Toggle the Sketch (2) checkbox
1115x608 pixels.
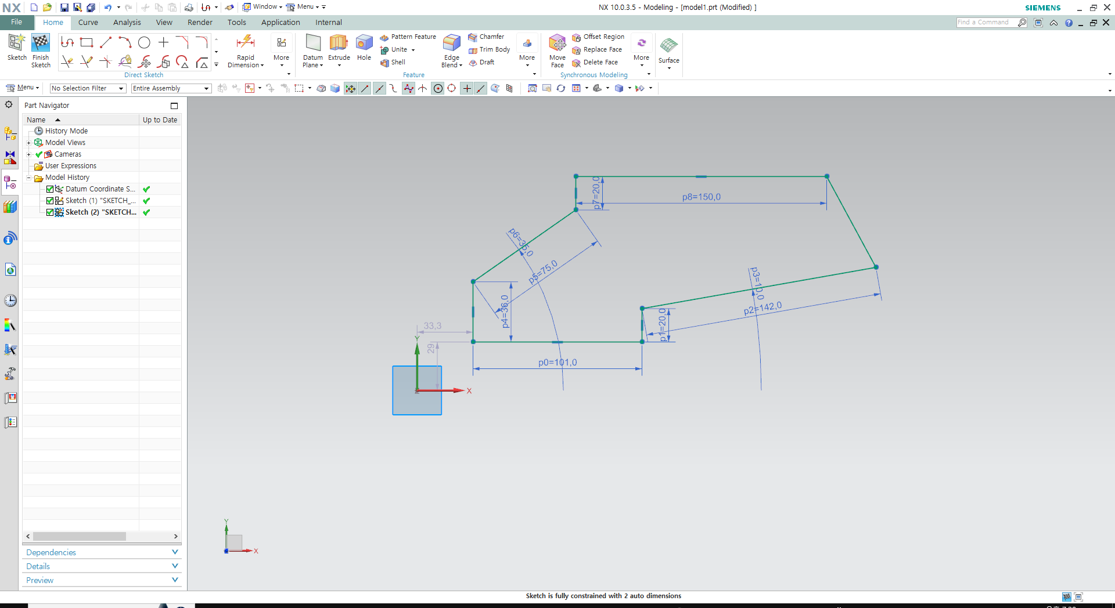coord(50,212)
